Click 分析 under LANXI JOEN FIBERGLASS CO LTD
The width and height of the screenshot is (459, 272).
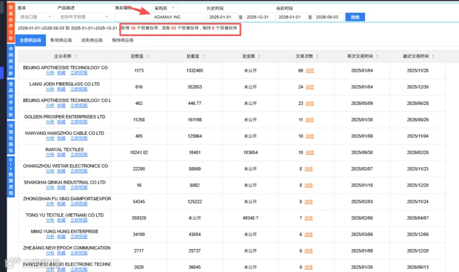coord(50,89)
